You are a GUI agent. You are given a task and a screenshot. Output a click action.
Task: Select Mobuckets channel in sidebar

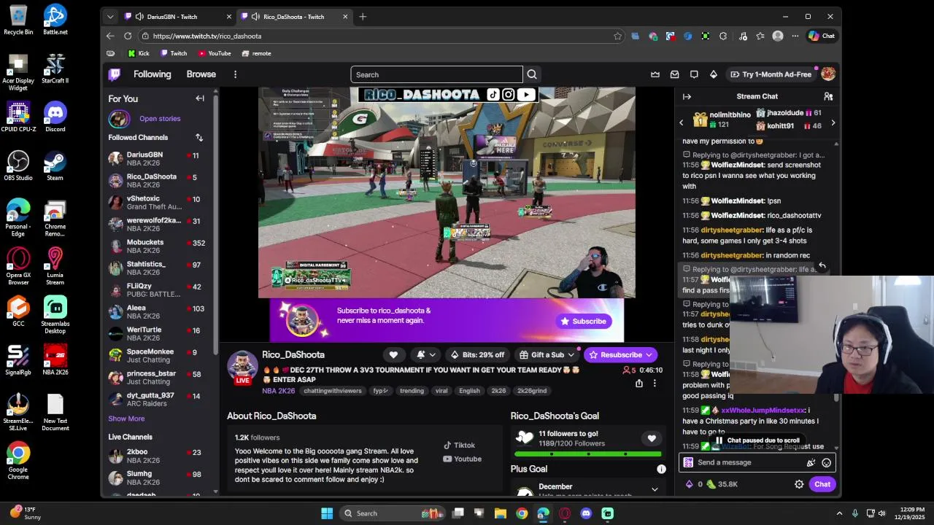(156, 246)
